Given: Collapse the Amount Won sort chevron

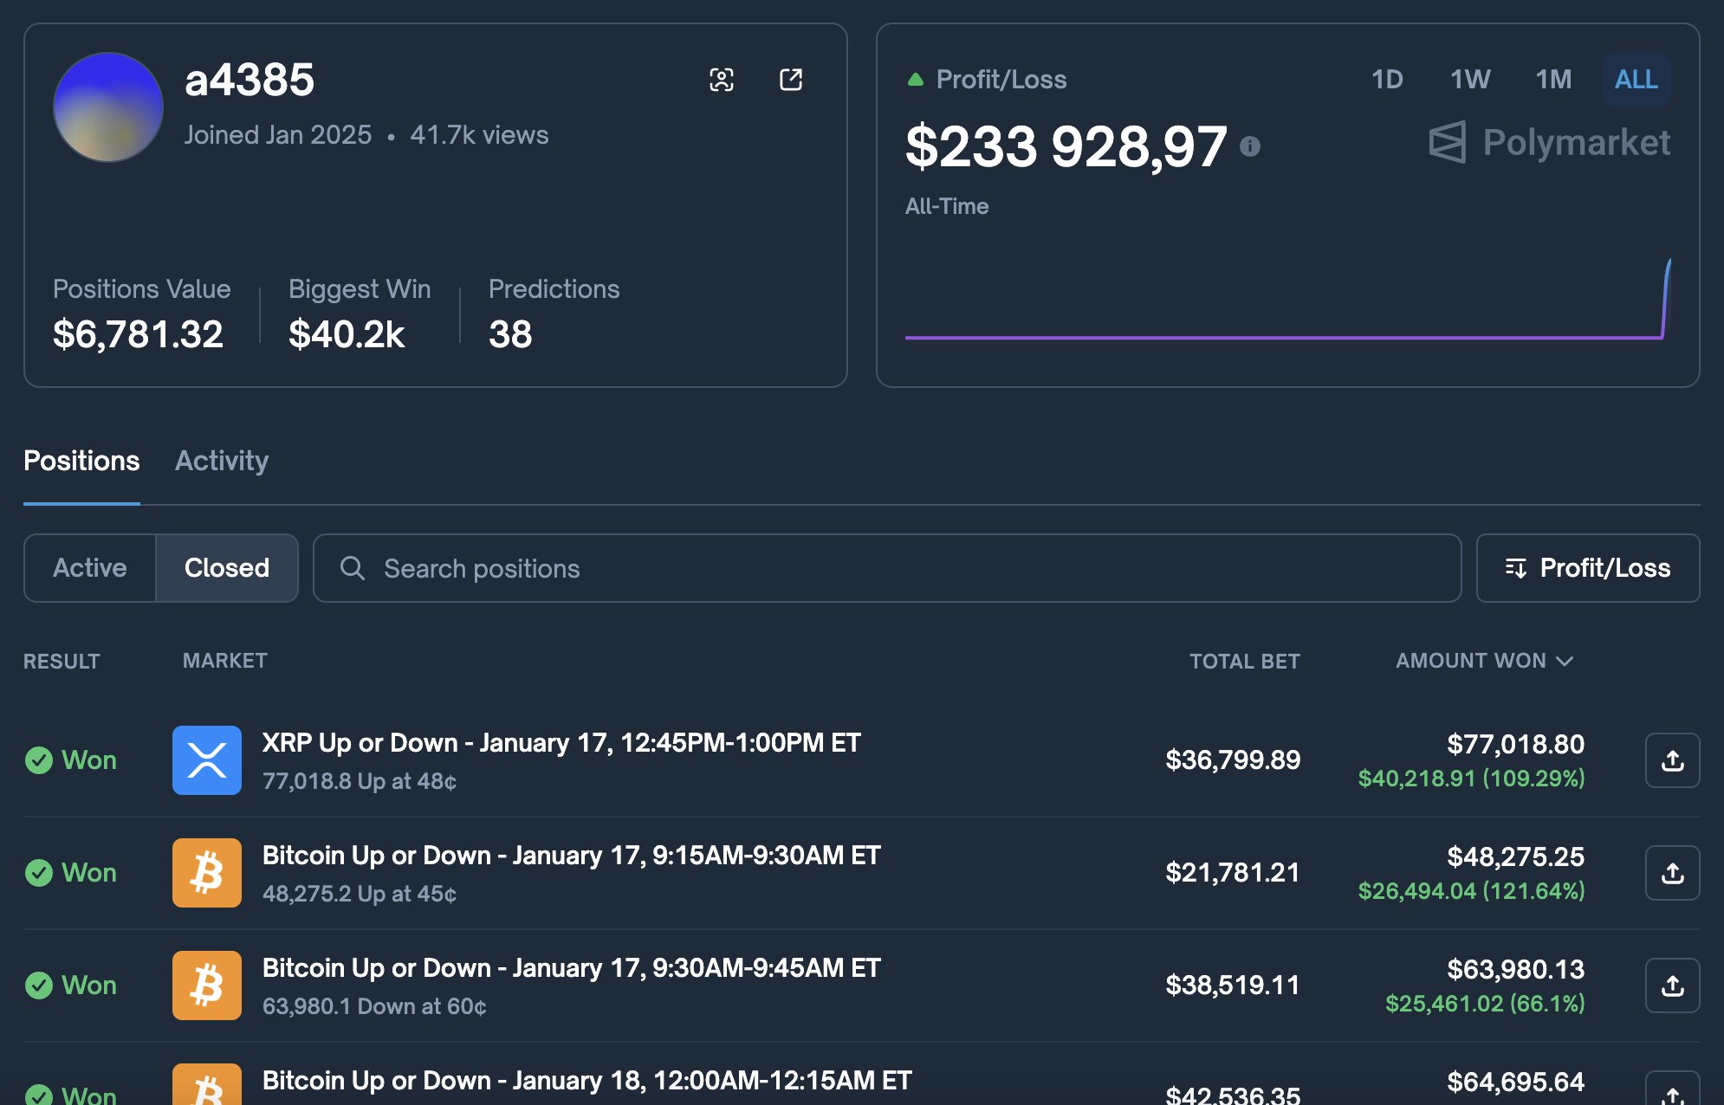Looking at the screenshot, I should (1565, 661).
